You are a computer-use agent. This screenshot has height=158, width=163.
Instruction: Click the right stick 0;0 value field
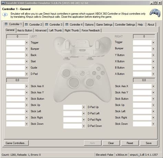(x=144, y=80)
